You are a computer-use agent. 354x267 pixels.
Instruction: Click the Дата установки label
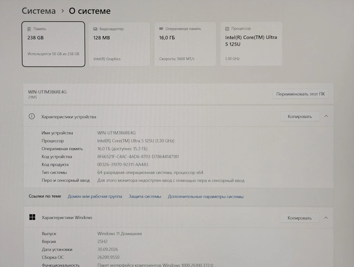point(57,249)
